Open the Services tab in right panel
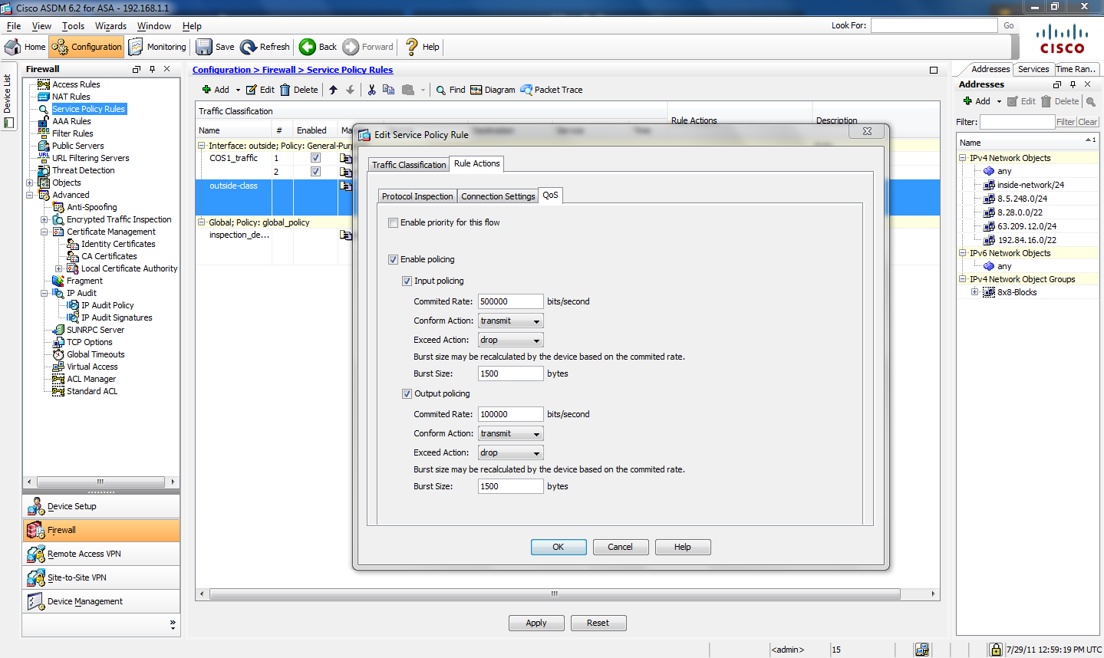 pos(1033,69)
